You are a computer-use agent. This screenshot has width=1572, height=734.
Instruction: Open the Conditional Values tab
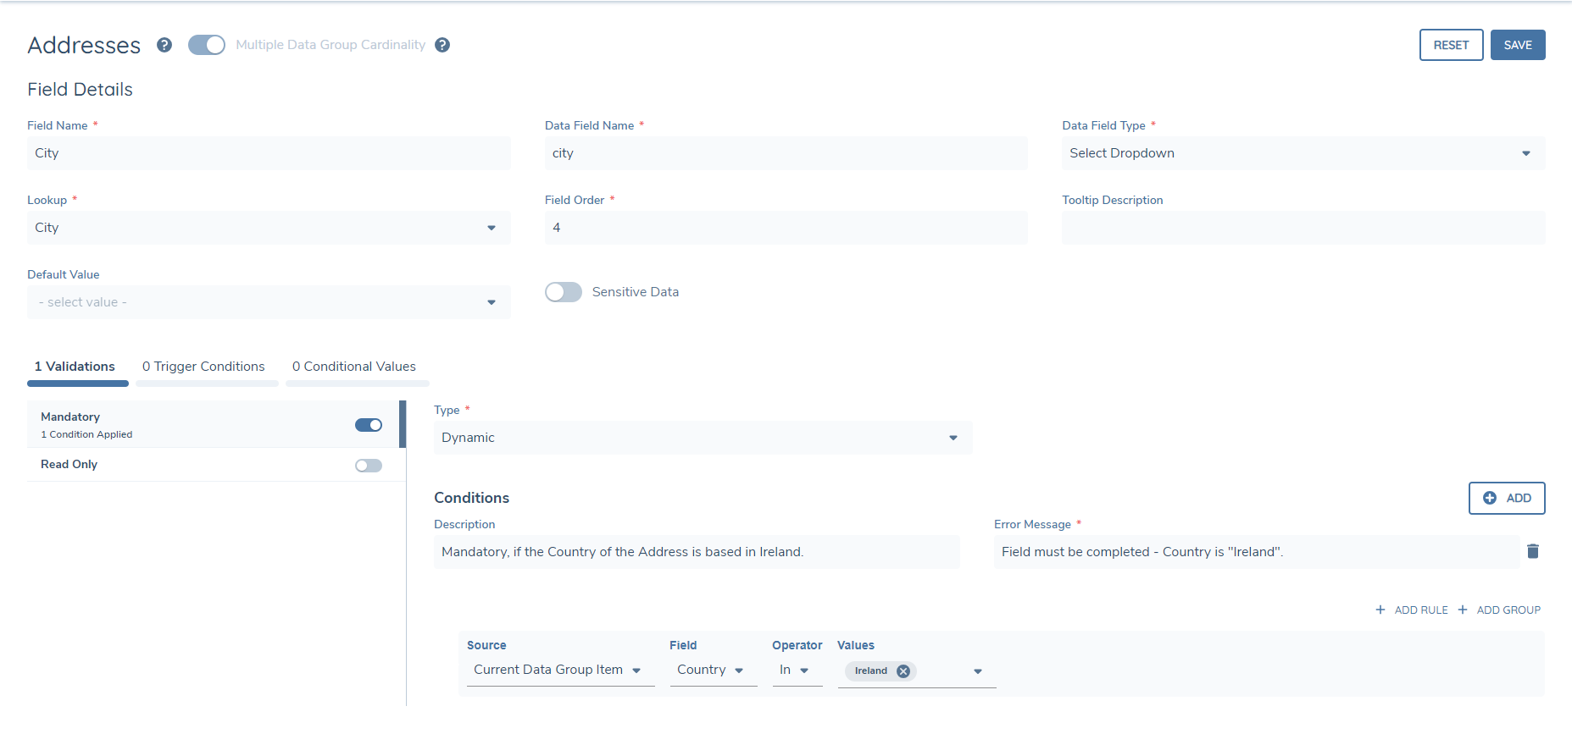coord(354,367)
